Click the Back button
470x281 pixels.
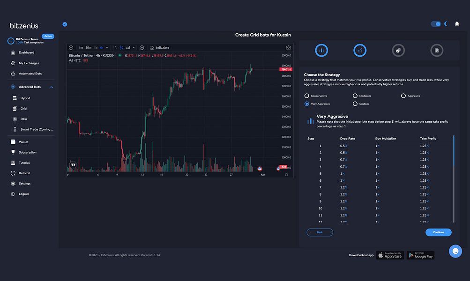tap(320, 232)
